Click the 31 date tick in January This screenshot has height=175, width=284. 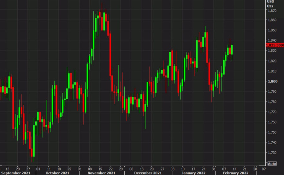(214, 169)
